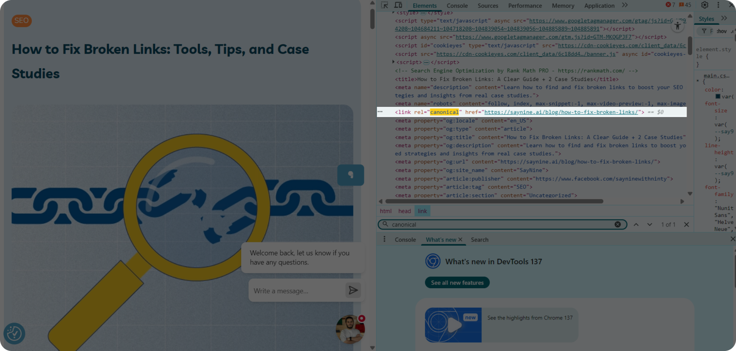The width and height of the screenshot is (736, 351).
Task: Select head in the breadcrumb
Action: click(x=404, y=211)
